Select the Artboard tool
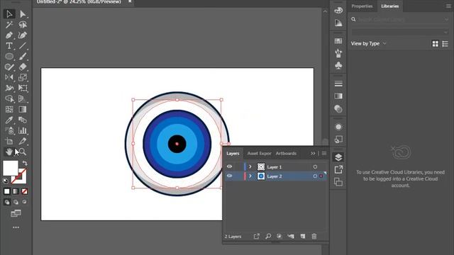The image size is (454, 255). 9,141
